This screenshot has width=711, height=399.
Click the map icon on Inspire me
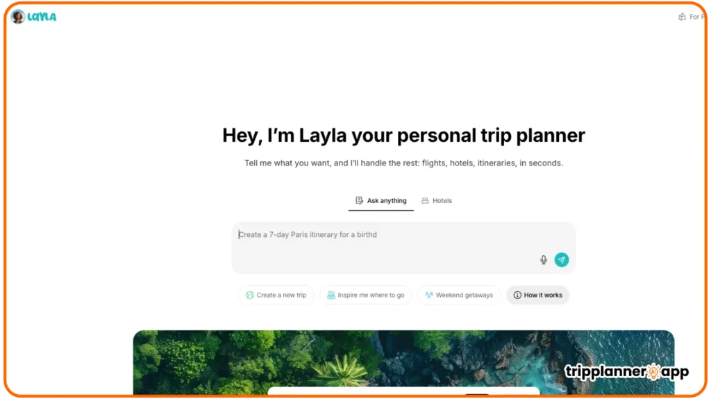331,295
